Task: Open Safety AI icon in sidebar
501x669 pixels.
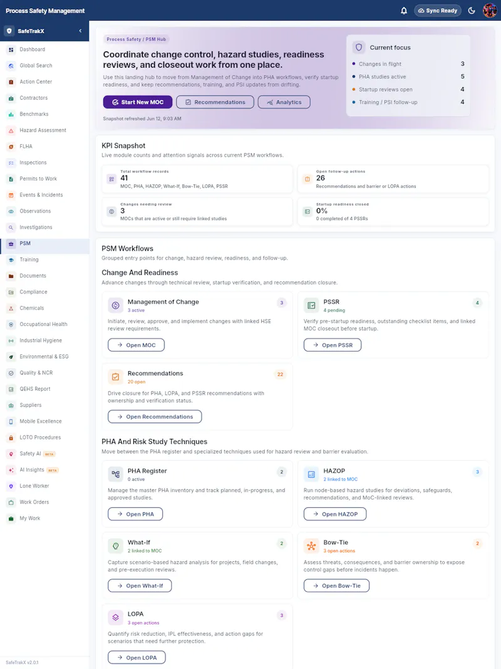Action: point(11,454)
